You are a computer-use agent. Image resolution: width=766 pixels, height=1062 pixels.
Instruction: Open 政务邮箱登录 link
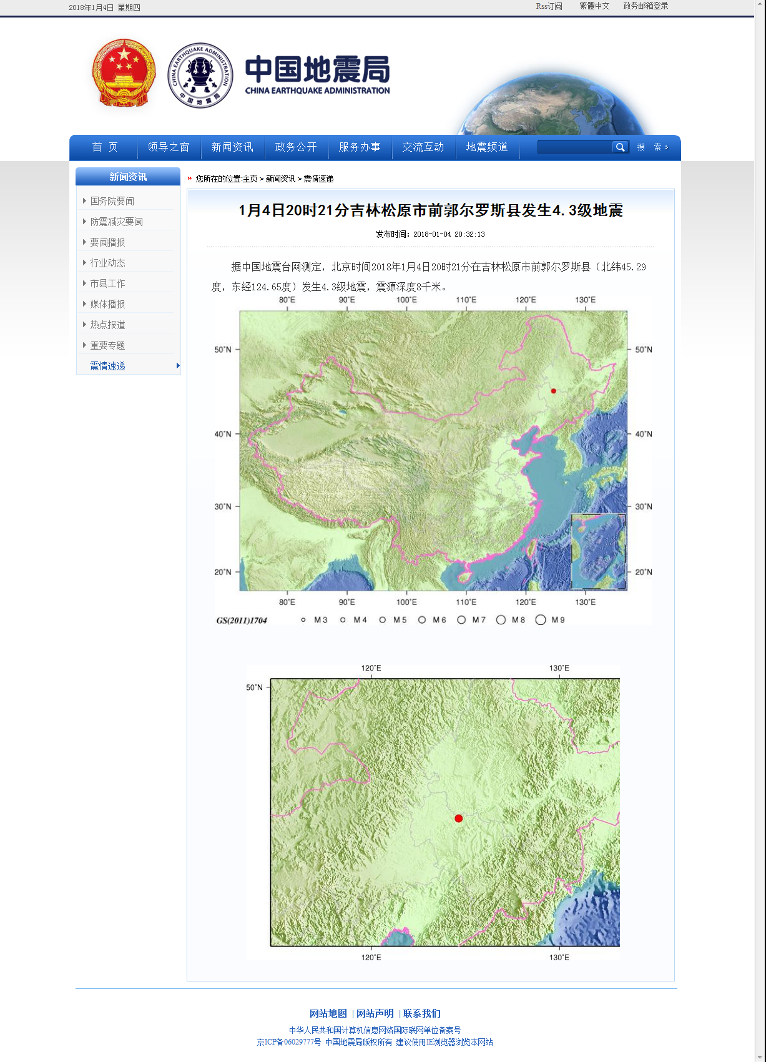tap(646, 6)
